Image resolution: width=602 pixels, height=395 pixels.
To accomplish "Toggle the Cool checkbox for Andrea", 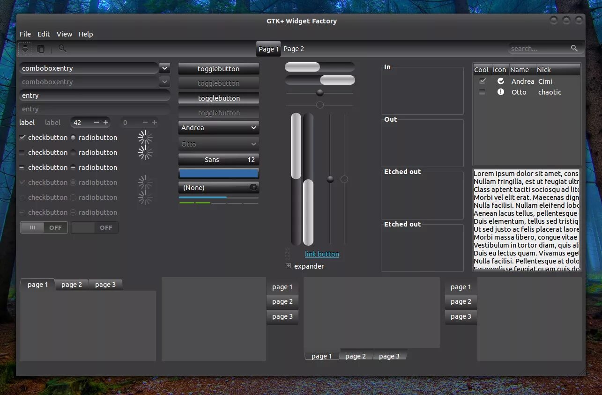I will pyautogui.click(x=482, y=81).
